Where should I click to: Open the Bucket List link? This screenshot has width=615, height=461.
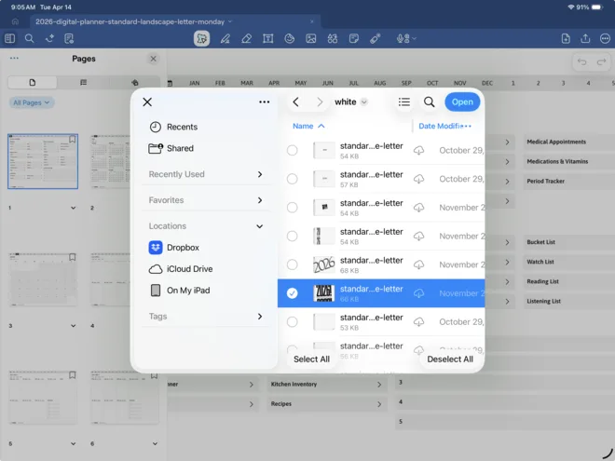(x=540, y=242)
